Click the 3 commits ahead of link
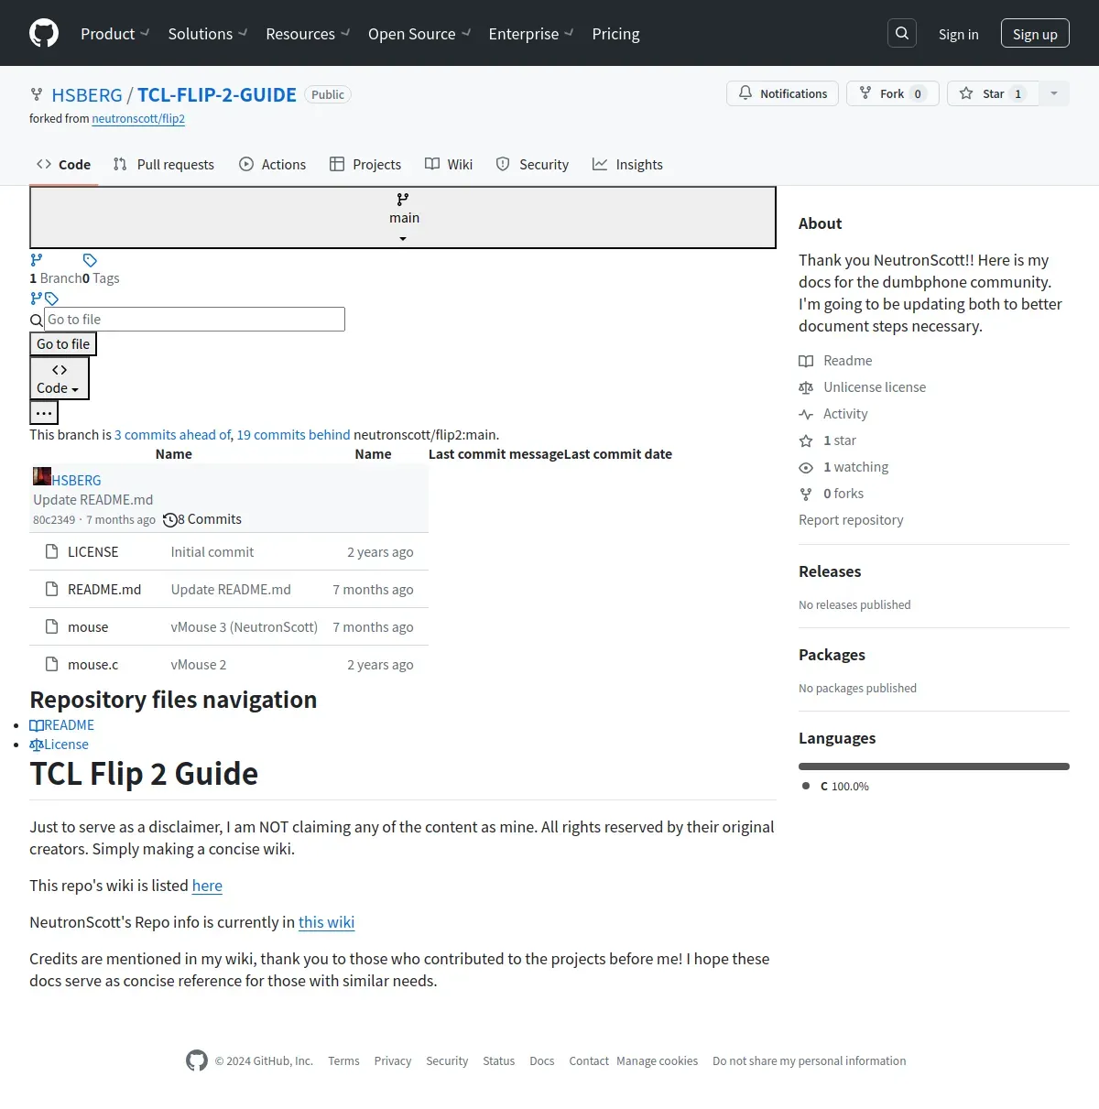This screenshot has width=1099, height=1109. (x=173, y=435)
